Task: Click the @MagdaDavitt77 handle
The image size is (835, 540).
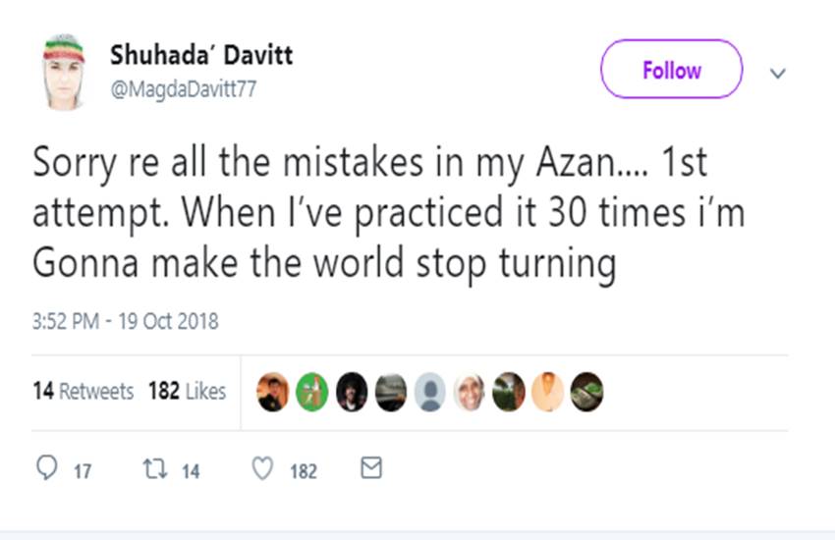Action: point(182,88)
